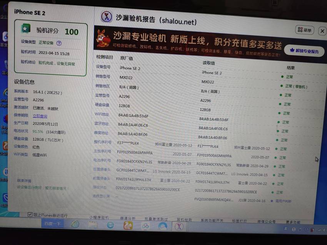Click the 结果 column header
This screenshot has height=245, width=327.
click(x=290, y=68)
